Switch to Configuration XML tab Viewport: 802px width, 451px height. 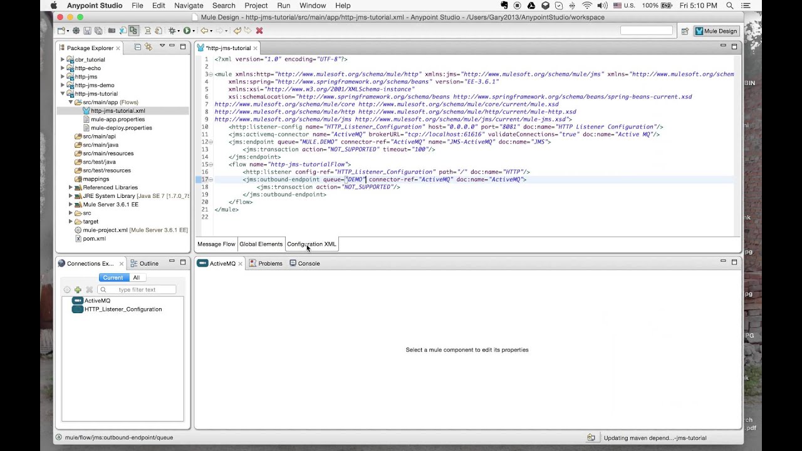point(311,244)
